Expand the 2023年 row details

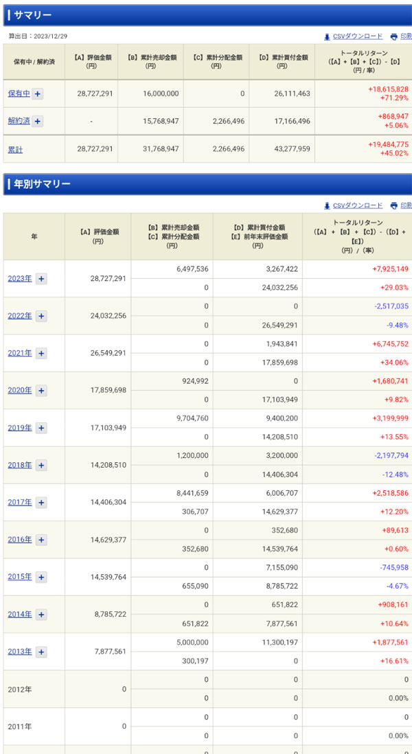(x=41, y=279)
